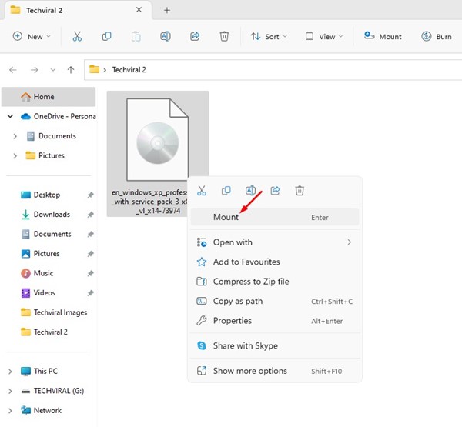The height and width of the screenshot is (427, 462).
Task: Expand OneDrive Documents folder
Action: [15, 136]
